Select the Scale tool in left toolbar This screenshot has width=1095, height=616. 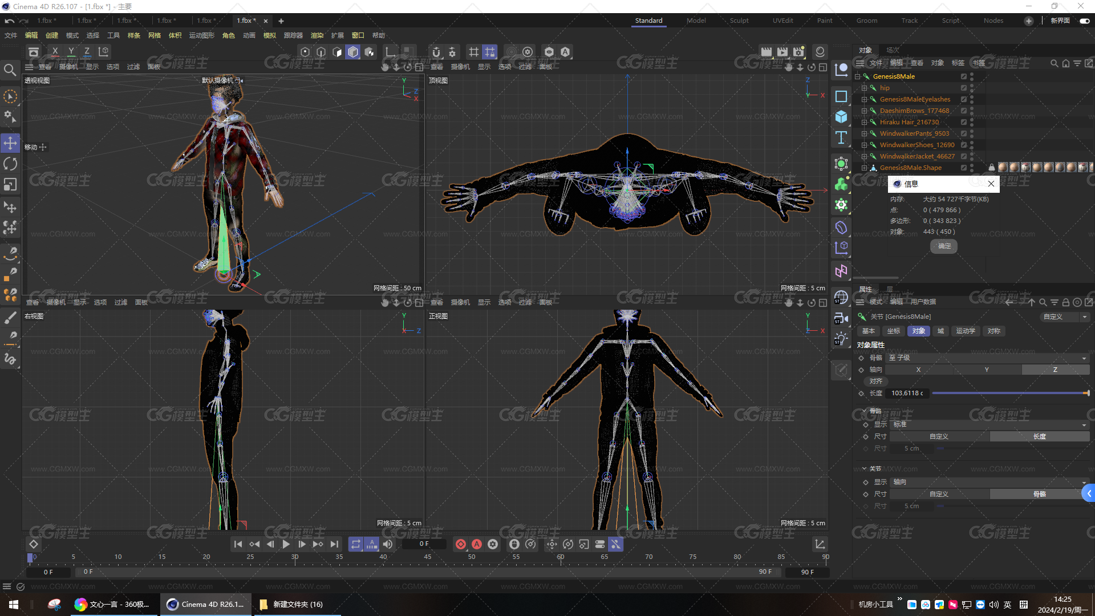[10, 185]
